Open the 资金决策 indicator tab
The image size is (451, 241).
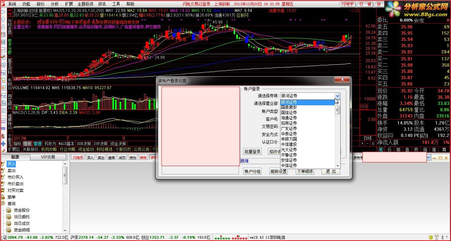(118, 144)
